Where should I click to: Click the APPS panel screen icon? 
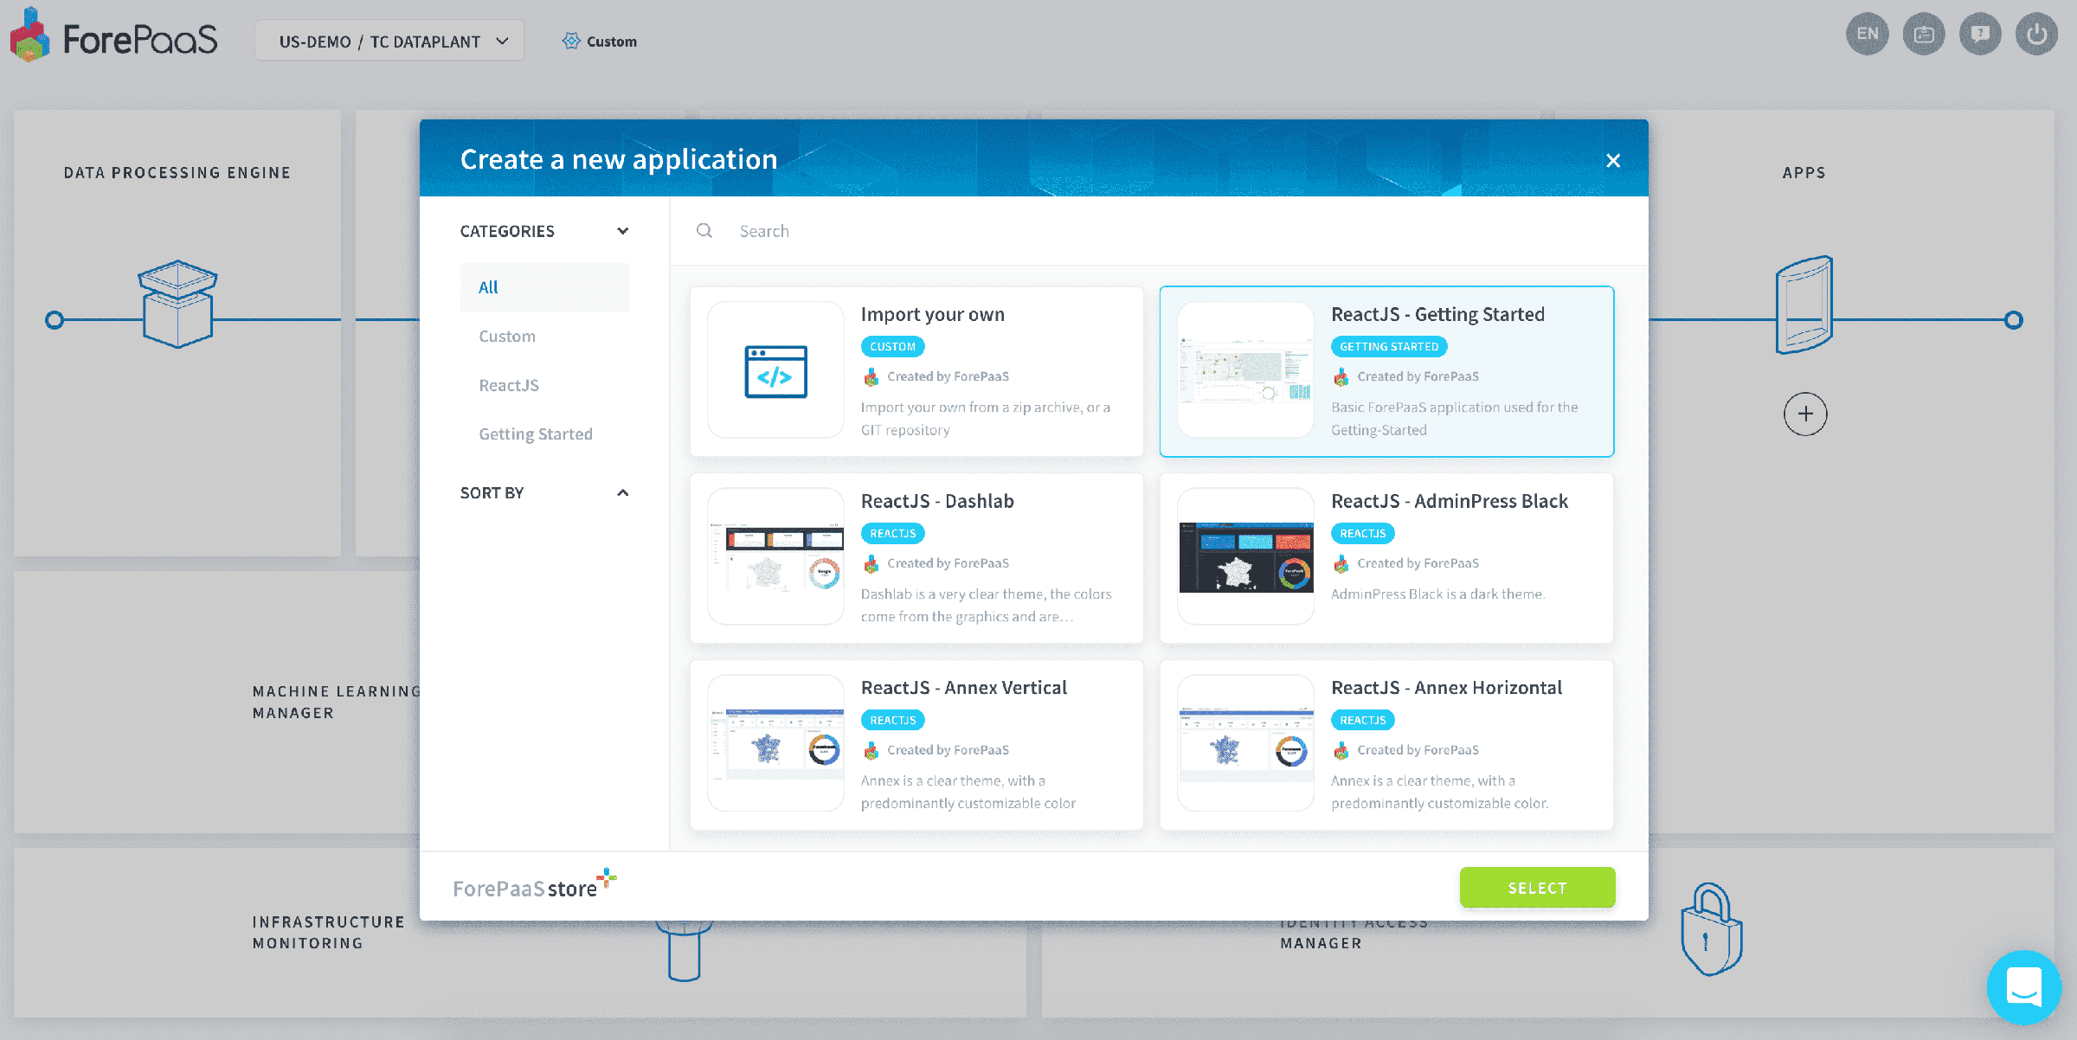(x=1804, y=305)
